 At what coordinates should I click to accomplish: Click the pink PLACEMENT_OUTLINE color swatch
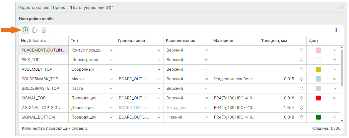[x=318, y=50]
